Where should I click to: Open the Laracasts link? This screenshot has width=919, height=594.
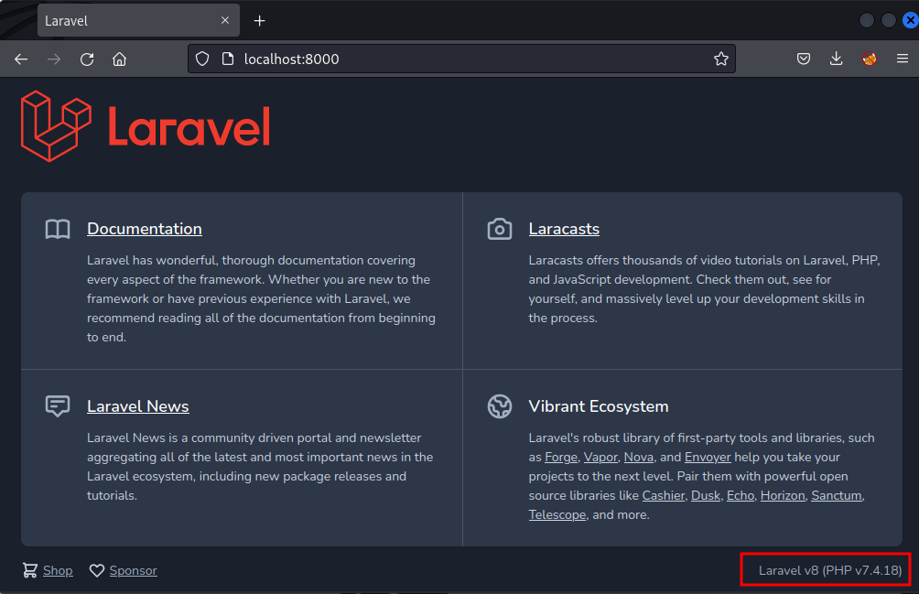click(x=564, y=229)
